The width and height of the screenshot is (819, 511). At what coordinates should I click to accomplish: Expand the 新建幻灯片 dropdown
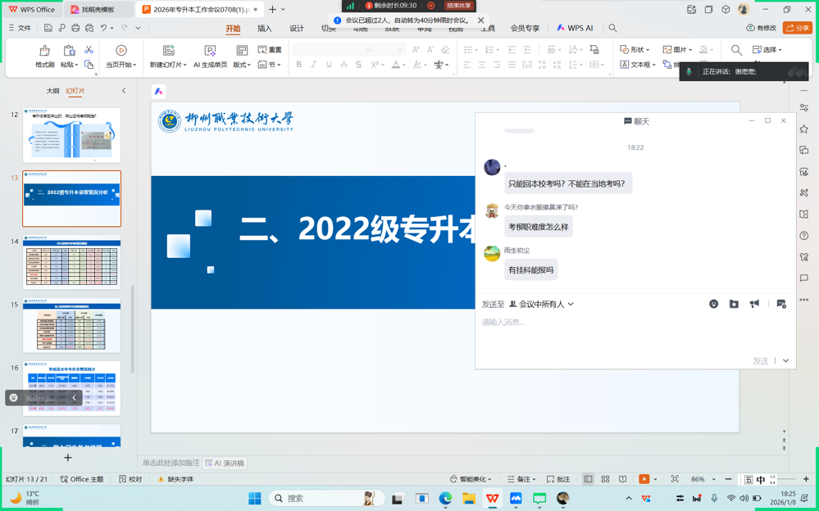pyautogui.click(x=168, y=65)
